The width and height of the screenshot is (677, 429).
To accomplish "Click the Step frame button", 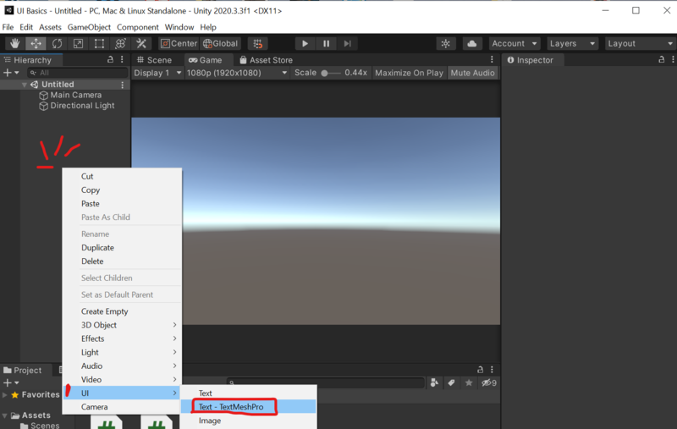I will pos(347,43).
